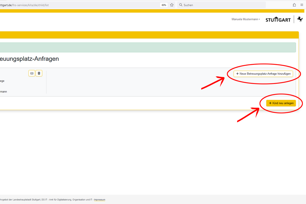Click the STUTTGART wordmark logo
This screenshot has height=204, width=306.
click(x=278, y=20)
